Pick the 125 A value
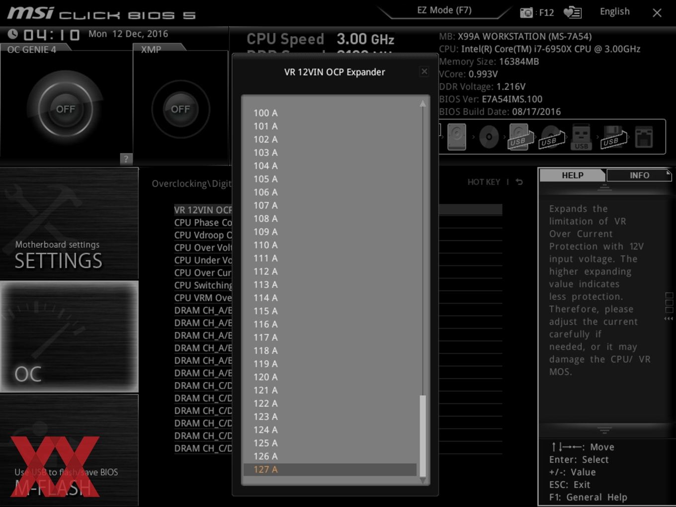 [x=330, y=443]
